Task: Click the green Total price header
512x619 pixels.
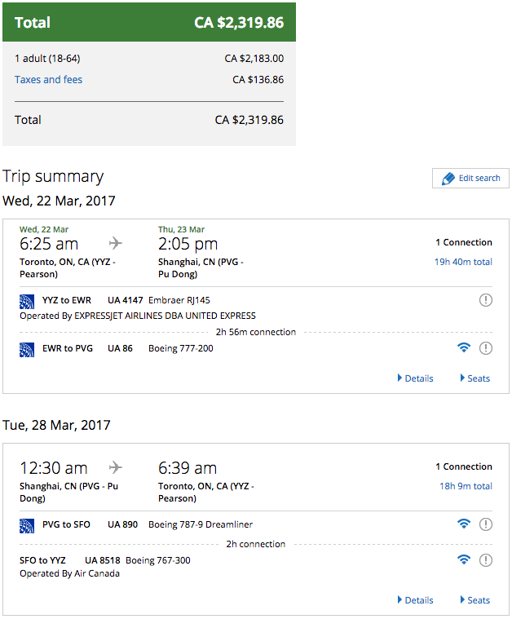Action: (x=149, y=23)
